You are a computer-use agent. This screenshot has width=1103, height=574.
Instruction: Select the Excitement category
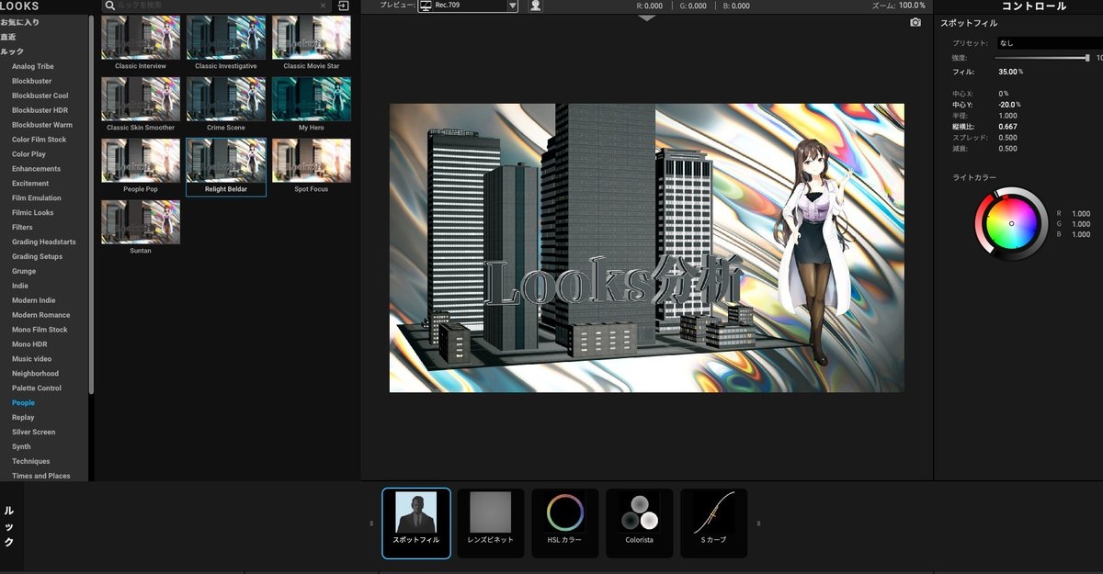click(31, 184)
